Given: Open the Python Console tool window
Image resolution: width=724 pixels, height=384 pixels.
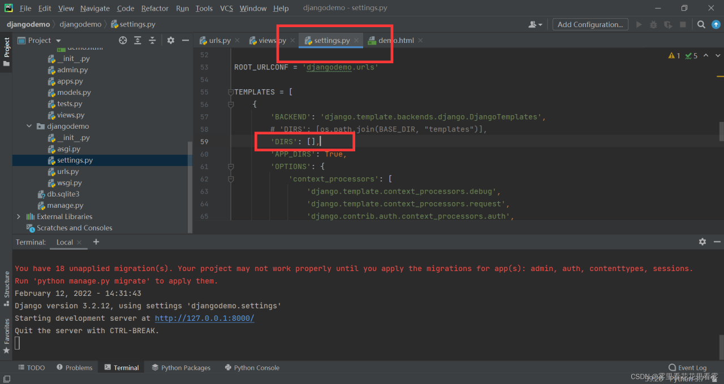Looking at the screenshot, I should [x=252, y=368].
